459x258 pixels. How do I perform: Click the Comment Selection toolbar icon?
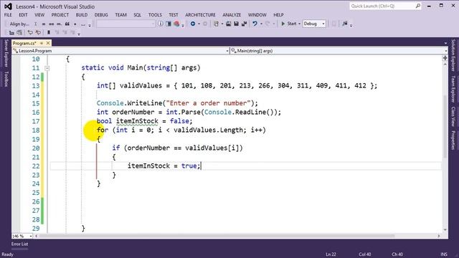(30, 32)
